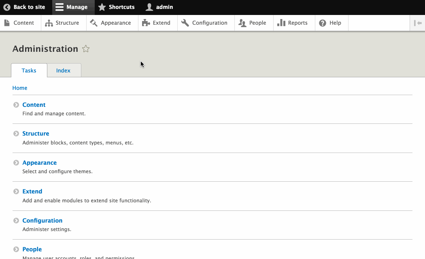Click the Extend puzzle piece icon
The height and width of the screenshot is (259, 425).
[146, 23]
